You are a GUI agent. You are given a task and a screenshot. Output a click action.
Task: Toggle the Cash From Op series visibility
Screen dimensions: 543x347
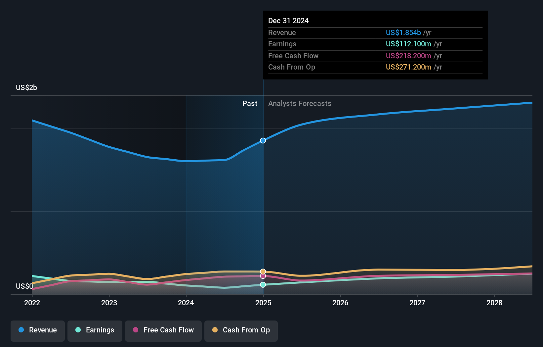click(x=241, y=330)
